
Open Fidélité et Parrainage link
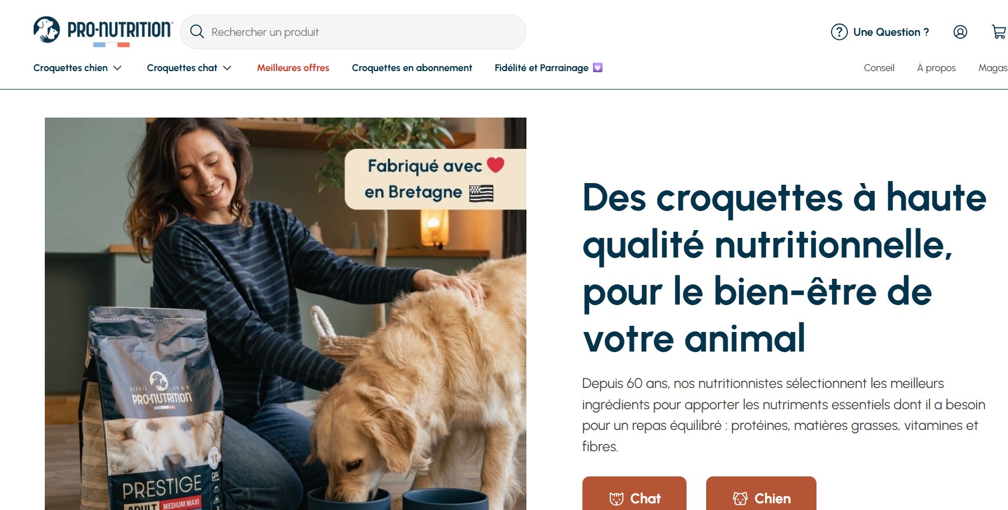pos(542,68)
